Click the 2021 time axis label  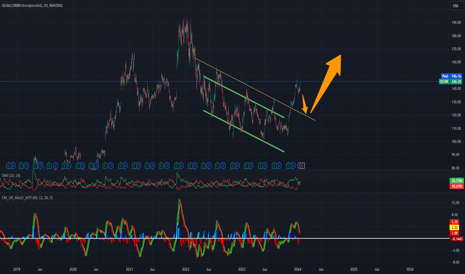click(x=129, y=269)
